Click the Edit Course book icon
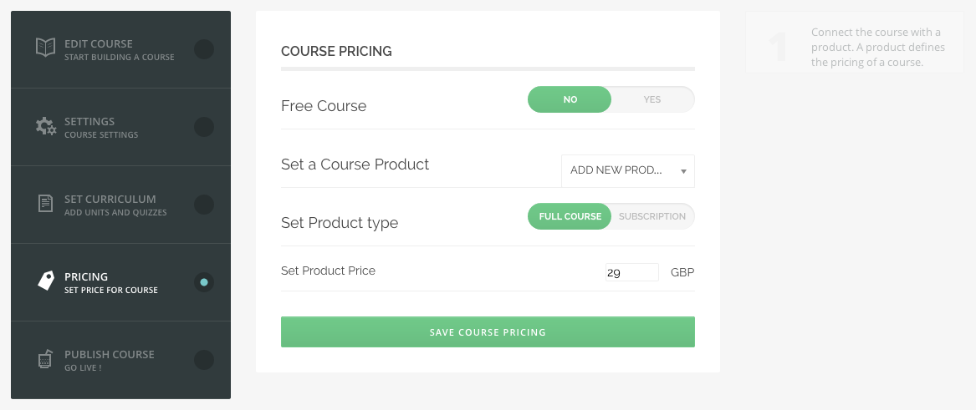 45,48
